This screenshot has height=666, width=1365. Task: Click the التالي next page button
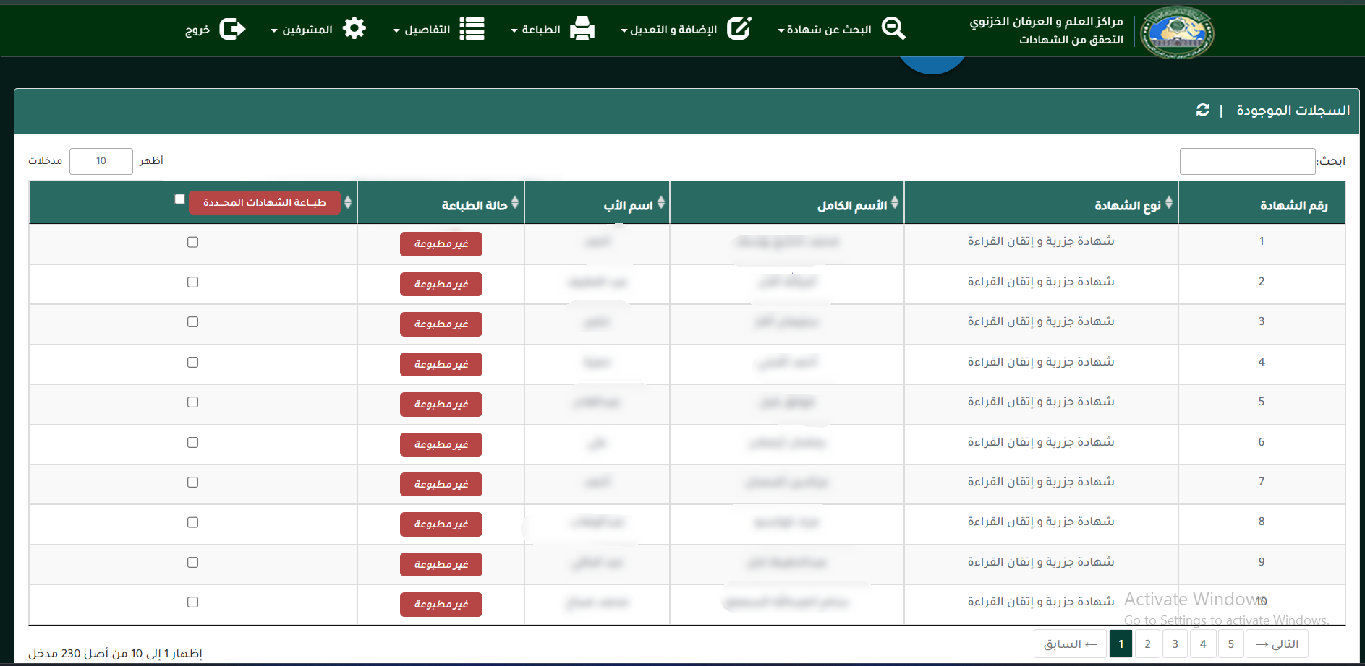click(x=1277, y=644)
